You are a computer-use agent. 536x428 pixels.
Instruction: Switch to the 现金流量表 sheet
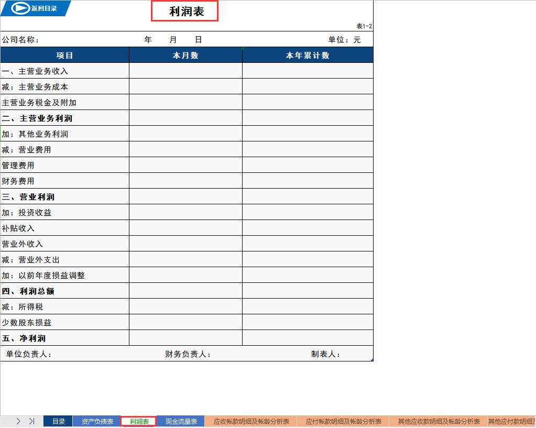[x=180, y=421]
